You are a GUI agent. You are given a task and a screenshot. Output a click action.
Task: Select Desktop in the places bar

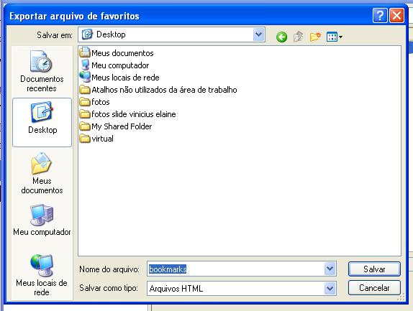click(x=42, y=122)
